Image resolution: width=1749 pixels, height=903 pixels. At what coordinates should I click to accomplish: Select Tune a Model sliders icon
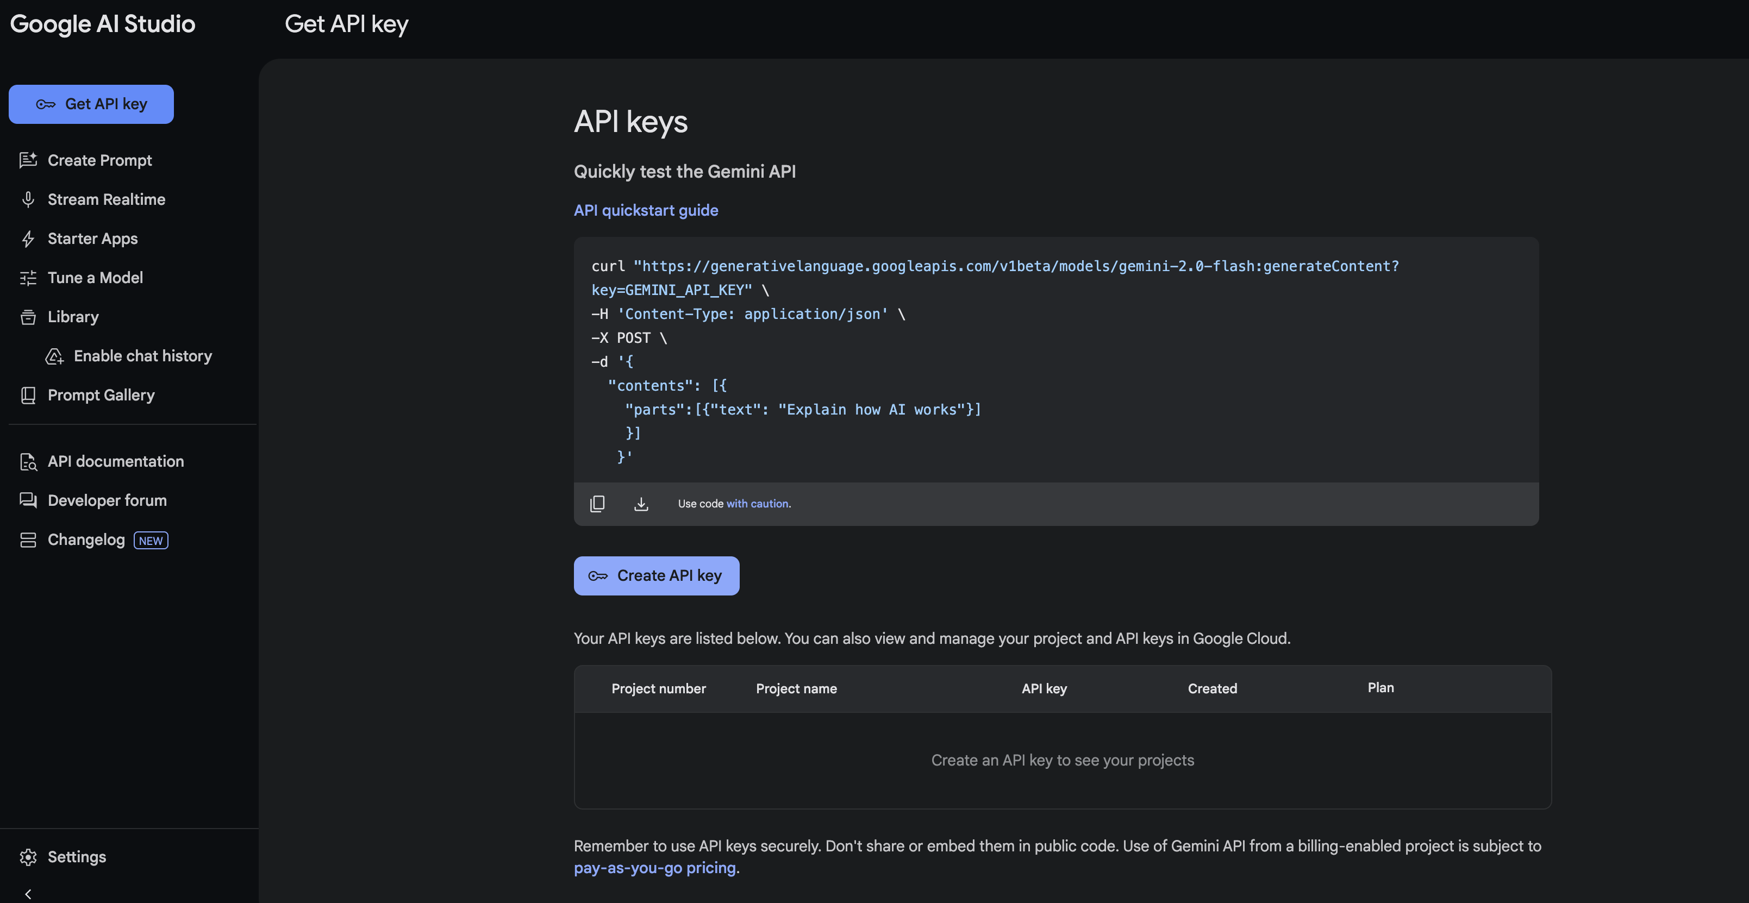pos(28,278)
